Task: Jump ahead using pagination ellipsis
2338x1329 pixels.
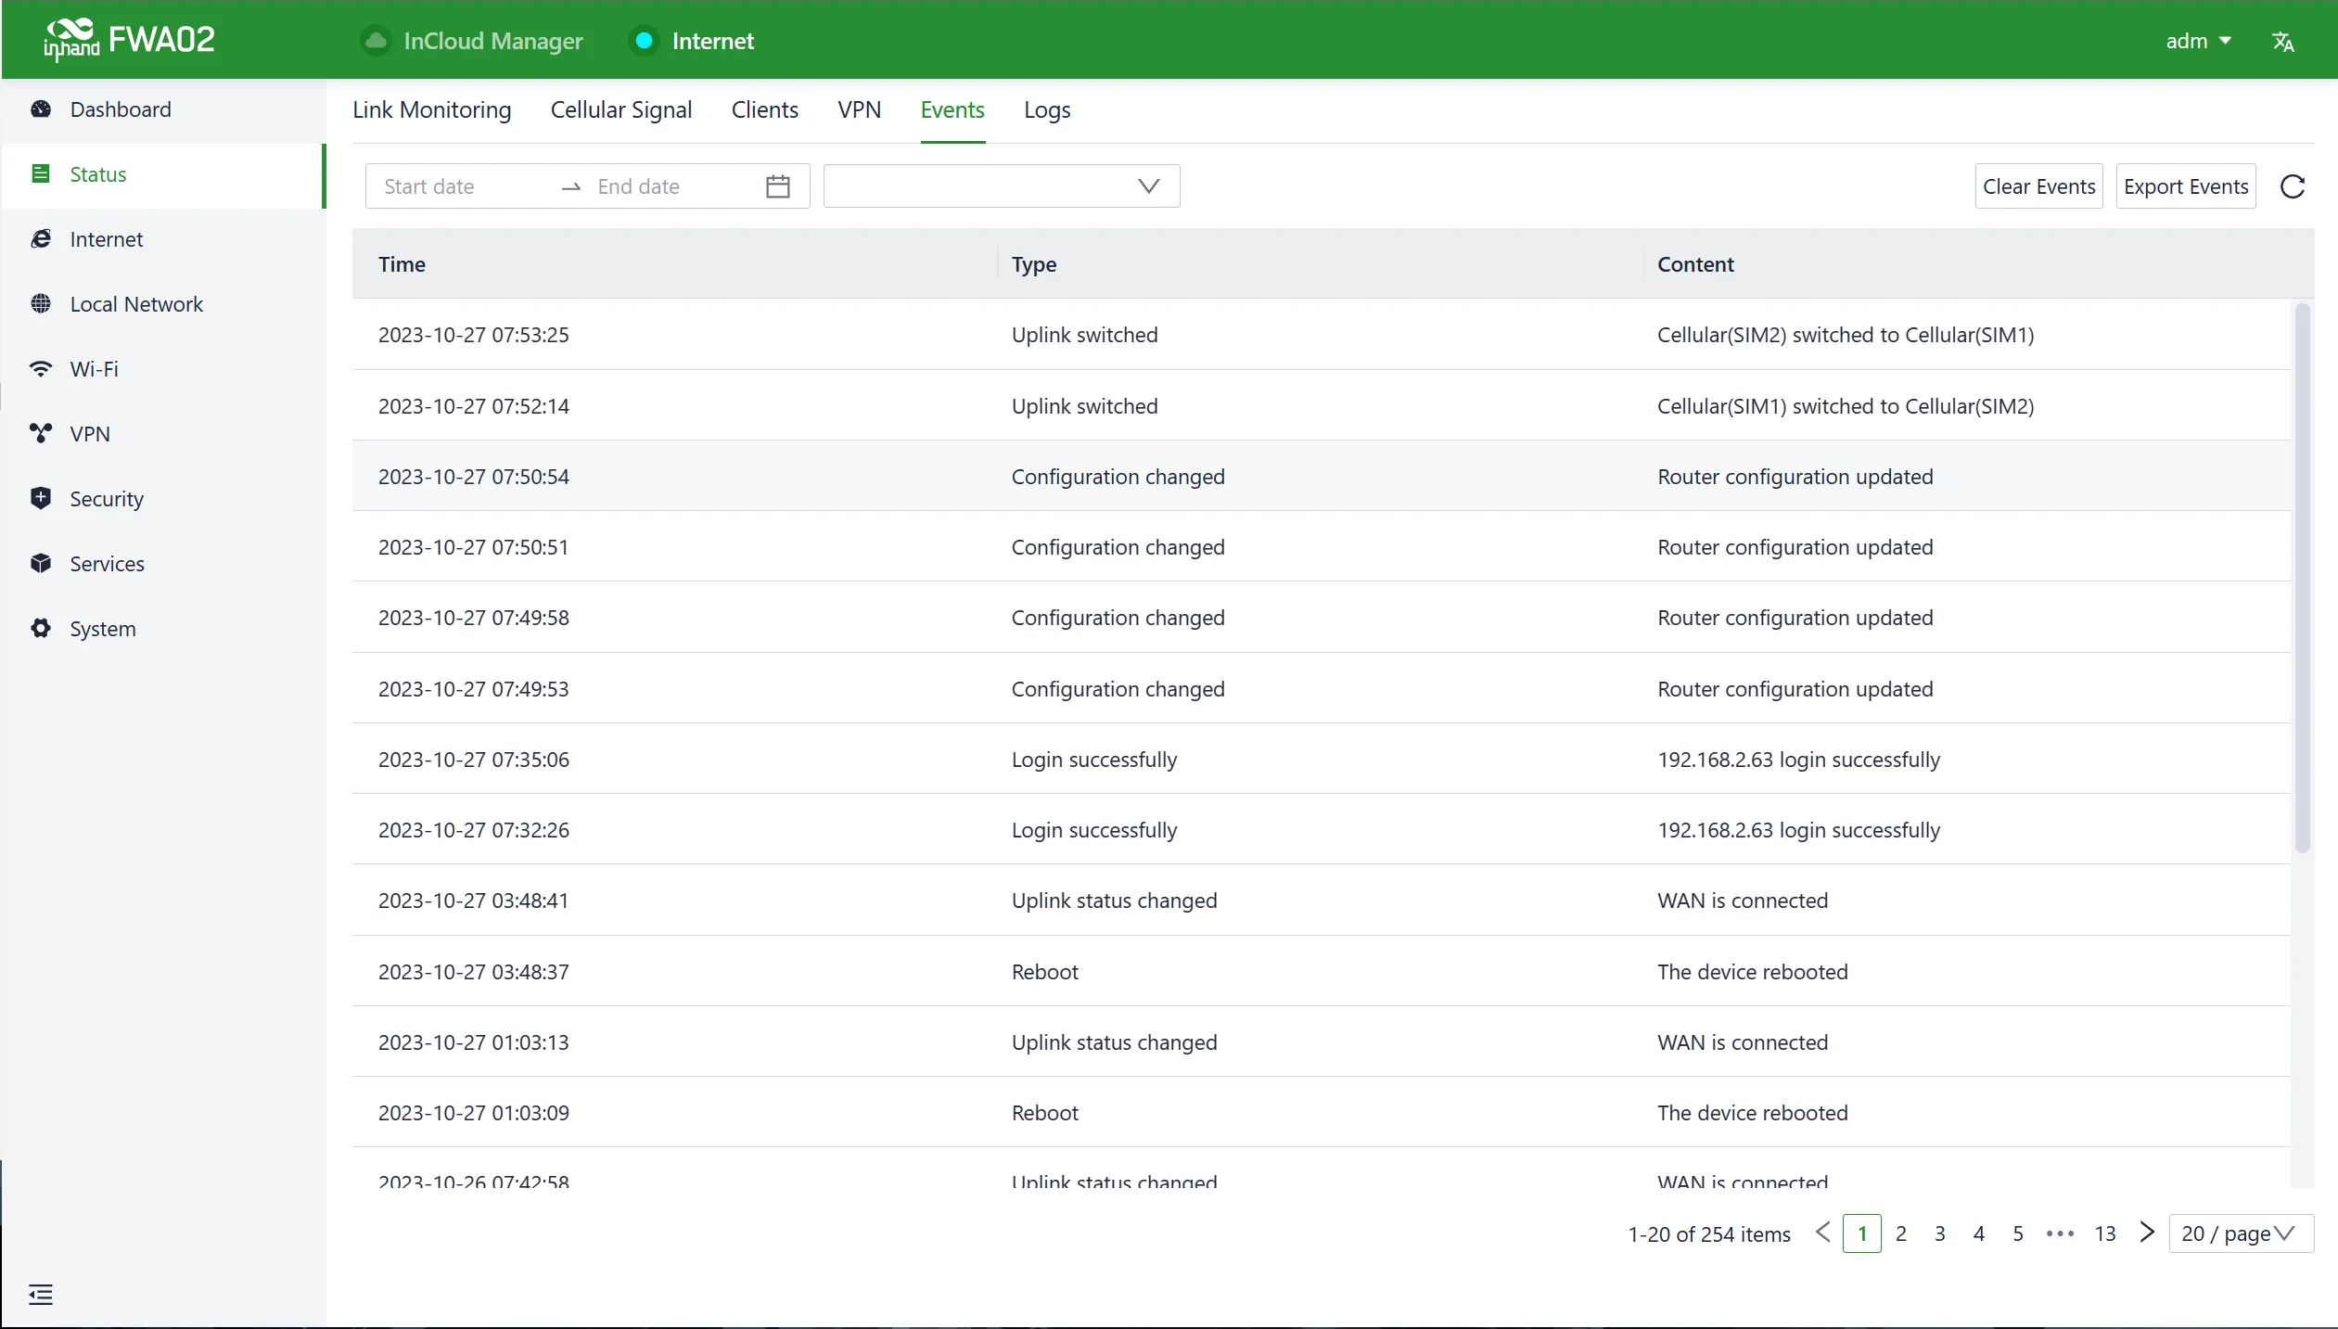Action: [x=2060, y=1233]
